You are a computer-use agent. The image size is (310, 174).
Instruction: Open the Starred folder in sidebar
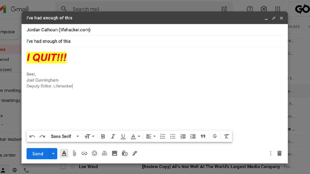click(4, 60)
